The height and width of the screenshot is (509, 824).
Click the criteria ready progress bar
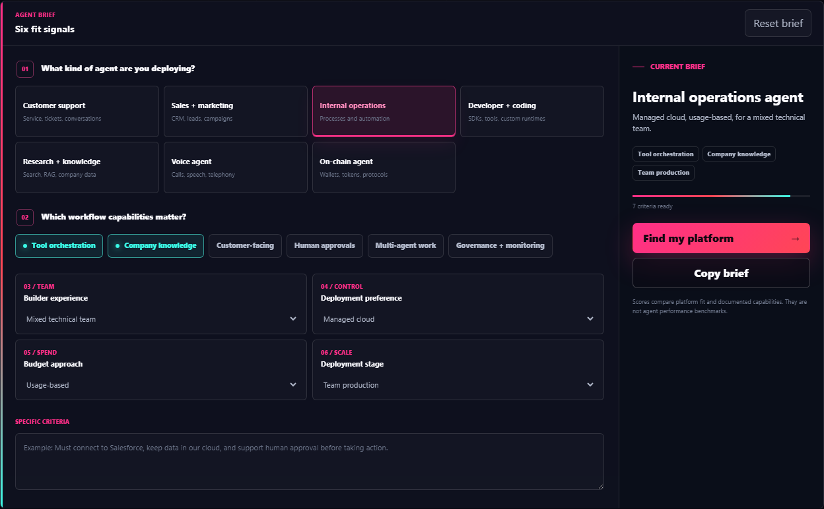[x=721, y=196]
